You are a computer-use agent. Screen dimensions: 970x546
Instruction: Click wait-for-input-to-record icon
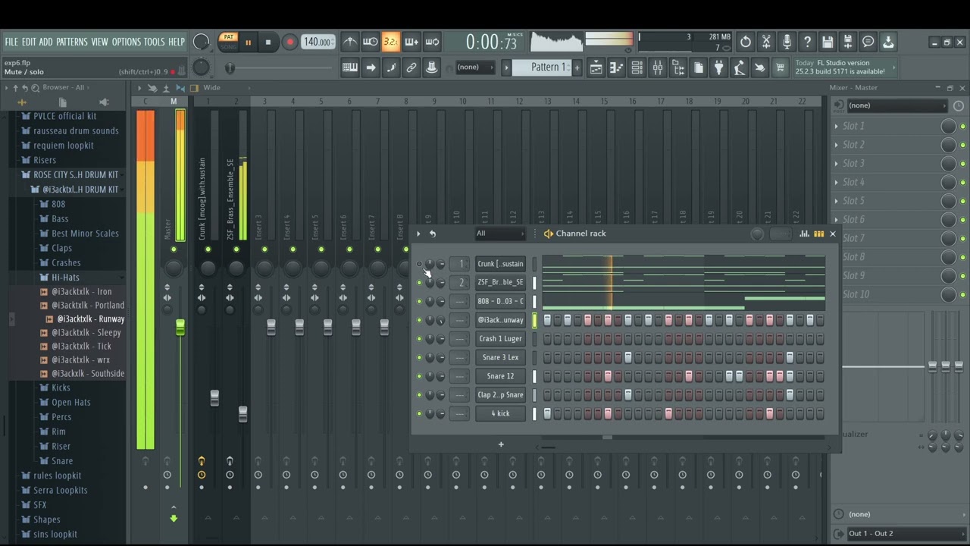[370, 42]
